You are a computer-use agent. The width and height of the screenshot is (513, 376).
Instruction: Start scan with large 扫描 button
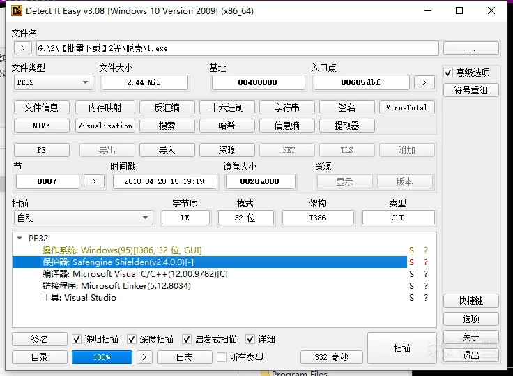click(x=401, y=348)
